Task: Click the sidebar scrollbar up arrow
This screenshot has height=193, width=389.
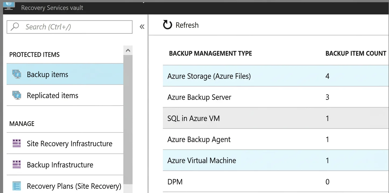Action: [128, 50]
